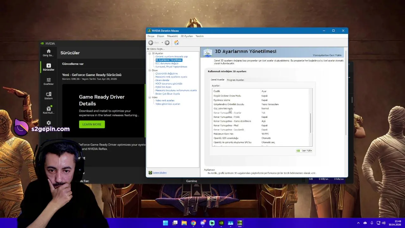Collapse the 3D Ayarları tree node
The height and width of the screenshot is (228, 405).
click(150, 53)
